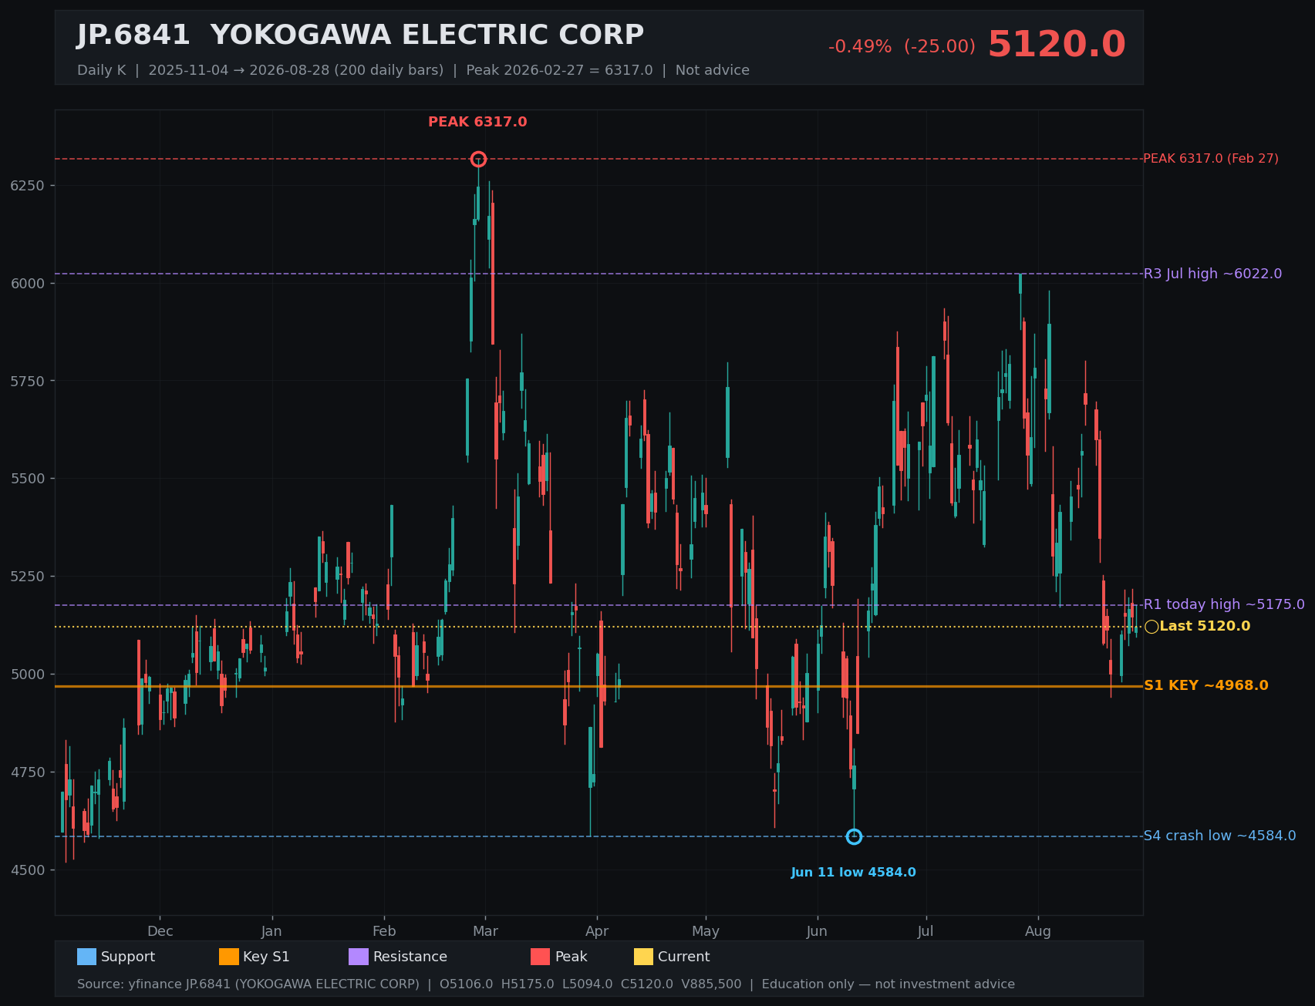Click the 'Aug' x-axis month label
The width and height of the screenshot is (1315, 1006).
[1038, 931]
